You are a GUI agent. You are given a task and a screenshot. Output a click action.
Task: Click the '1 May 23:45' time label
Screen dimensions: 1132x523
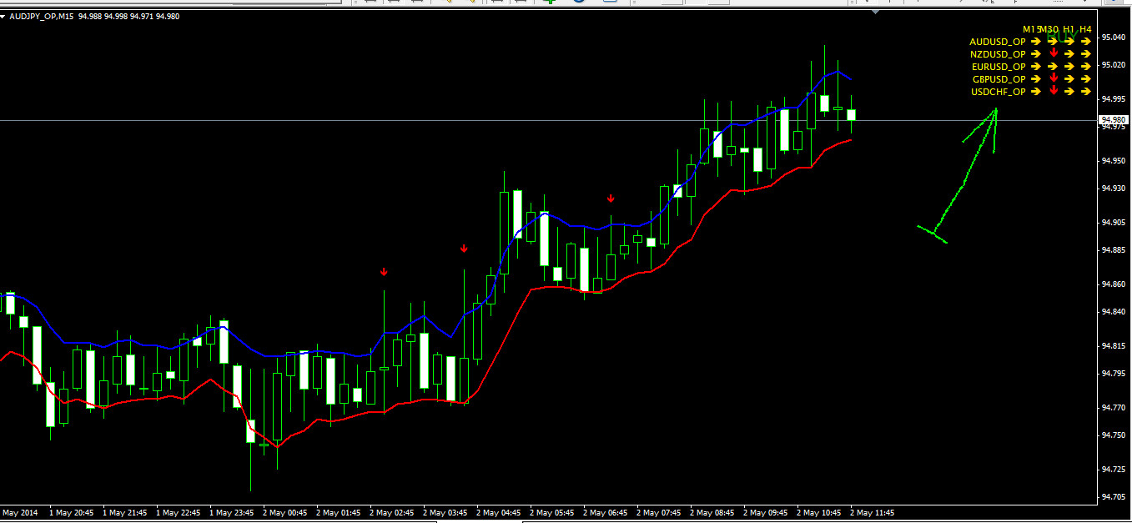pos(232,513)
